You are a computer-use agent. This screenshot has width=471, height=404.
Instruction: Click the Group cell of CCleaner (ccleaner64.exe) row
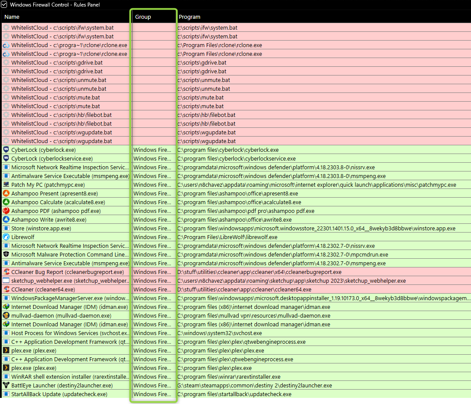154,289
